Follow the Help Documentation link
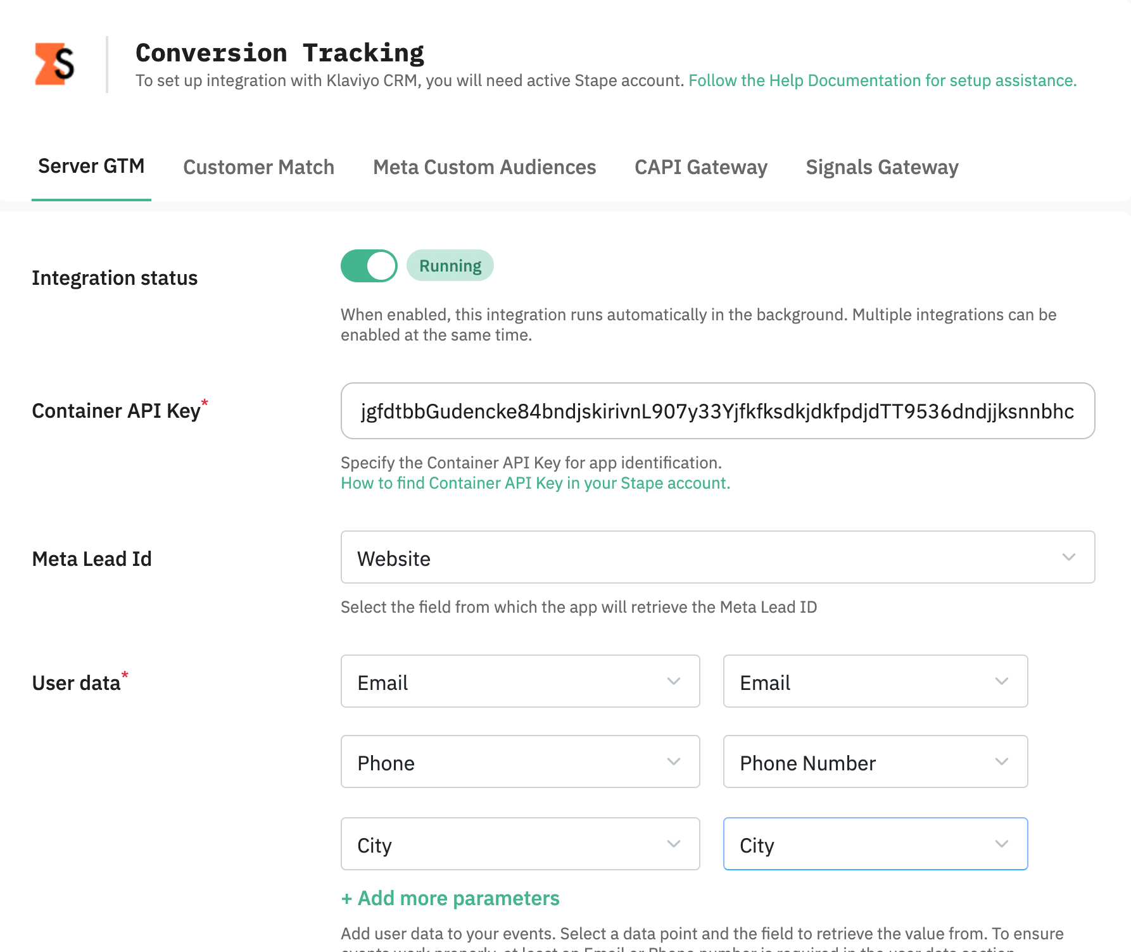Viewport: 1131px width, 952px height. tap(883, 80)
